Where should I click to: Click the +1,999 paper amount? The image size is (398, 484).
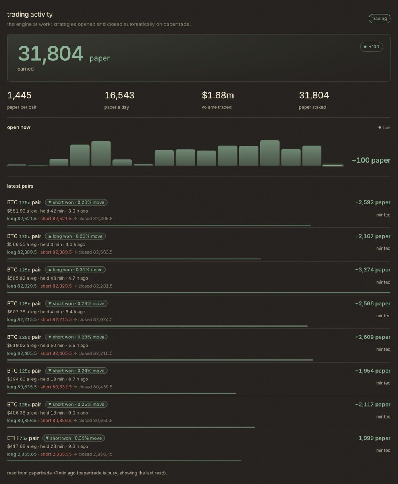click(x=373, y=438)
